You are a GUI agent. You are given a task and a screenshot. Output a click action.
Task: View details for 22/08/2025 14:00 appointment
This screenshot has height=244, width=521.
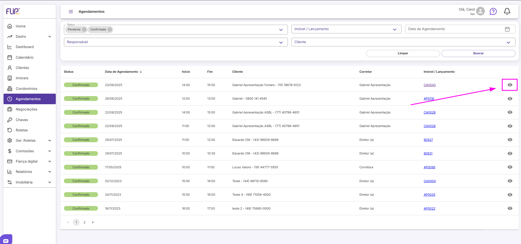pyautogui.click(x=510, y=112)
